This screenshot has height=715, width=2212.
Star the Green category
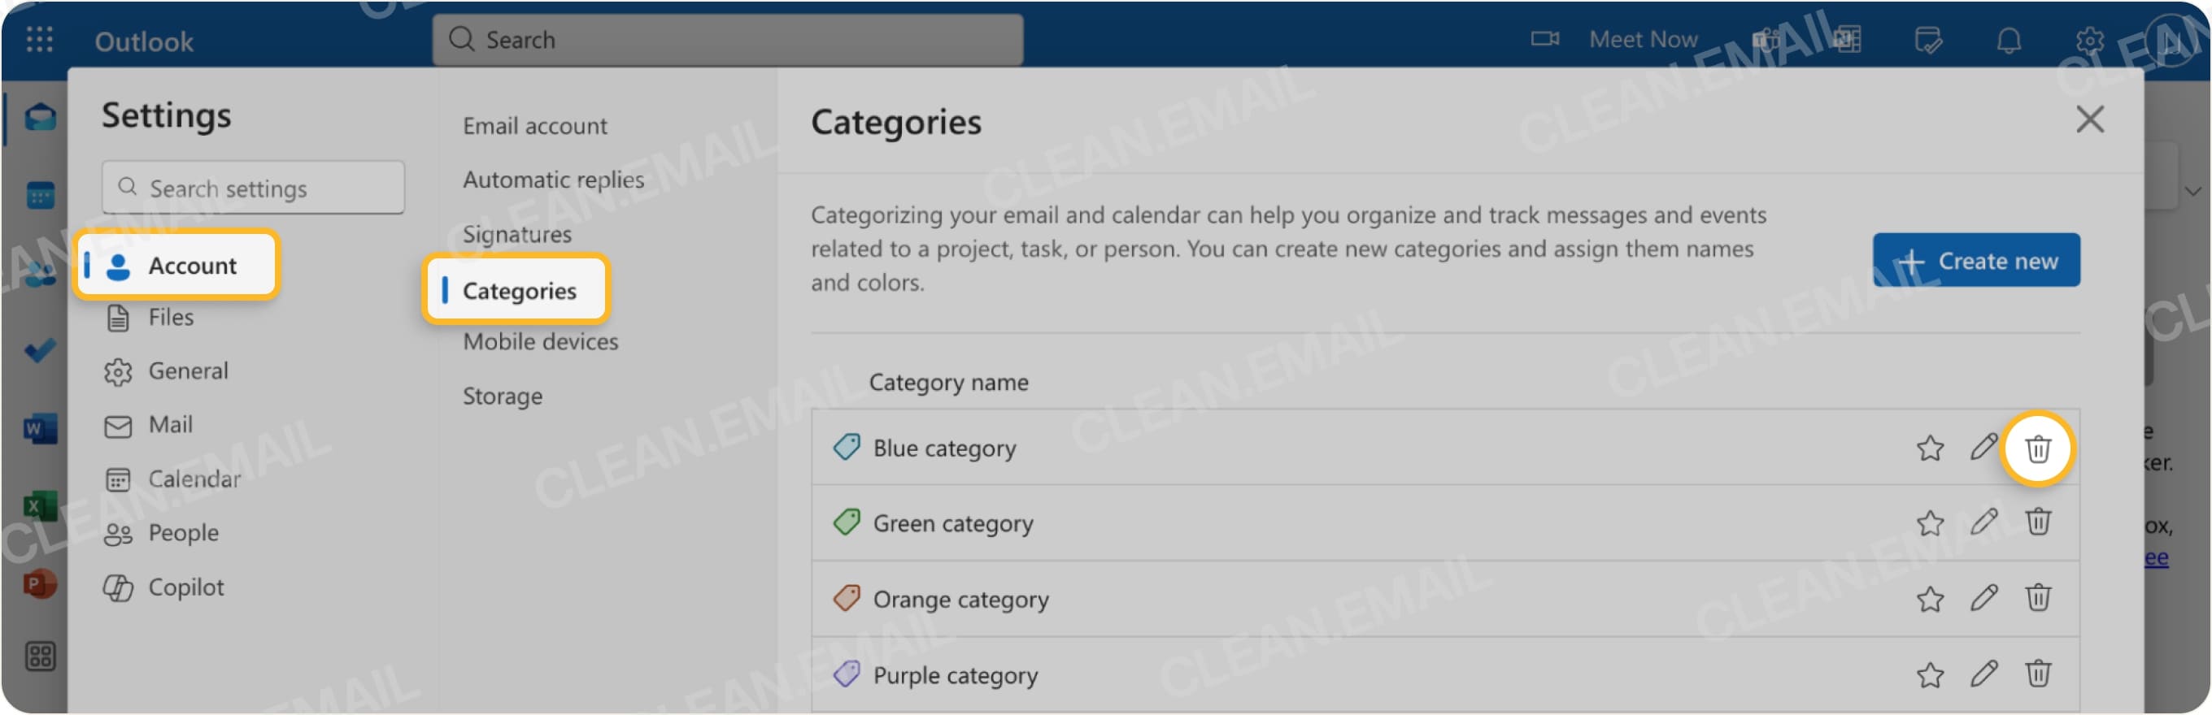click(x=1931, y=522)
